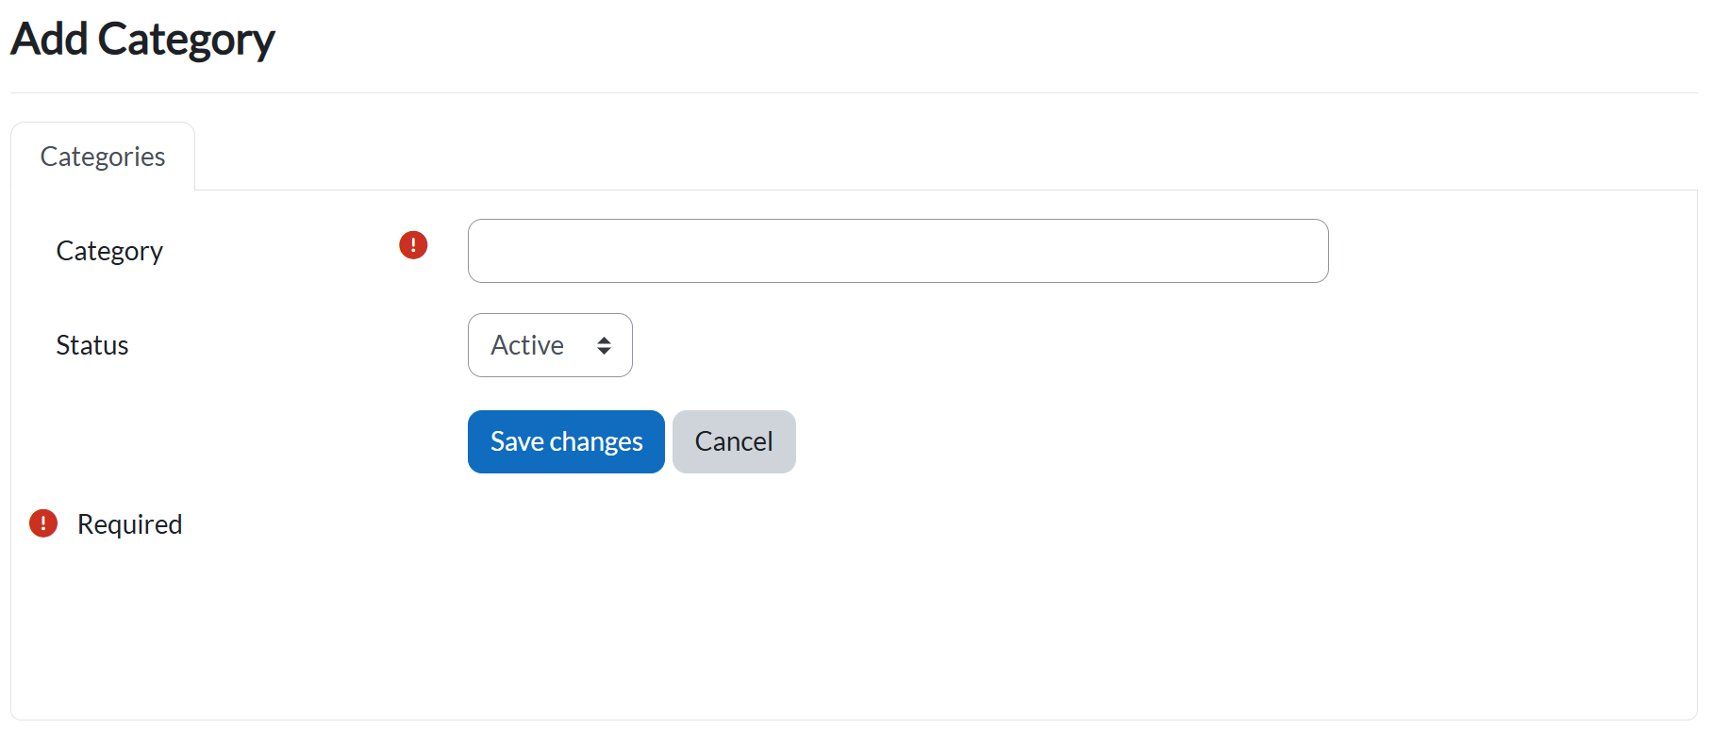This screenshot has height=729, width=1712.
Task: Click the Required legend text
Action: click(129, 524)
